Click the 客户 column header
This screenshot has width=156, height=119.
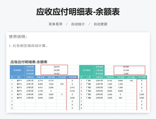pos(19,77)
